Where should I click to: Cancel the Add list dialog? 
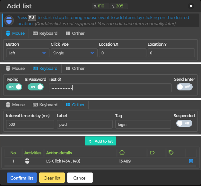[80, 178]
